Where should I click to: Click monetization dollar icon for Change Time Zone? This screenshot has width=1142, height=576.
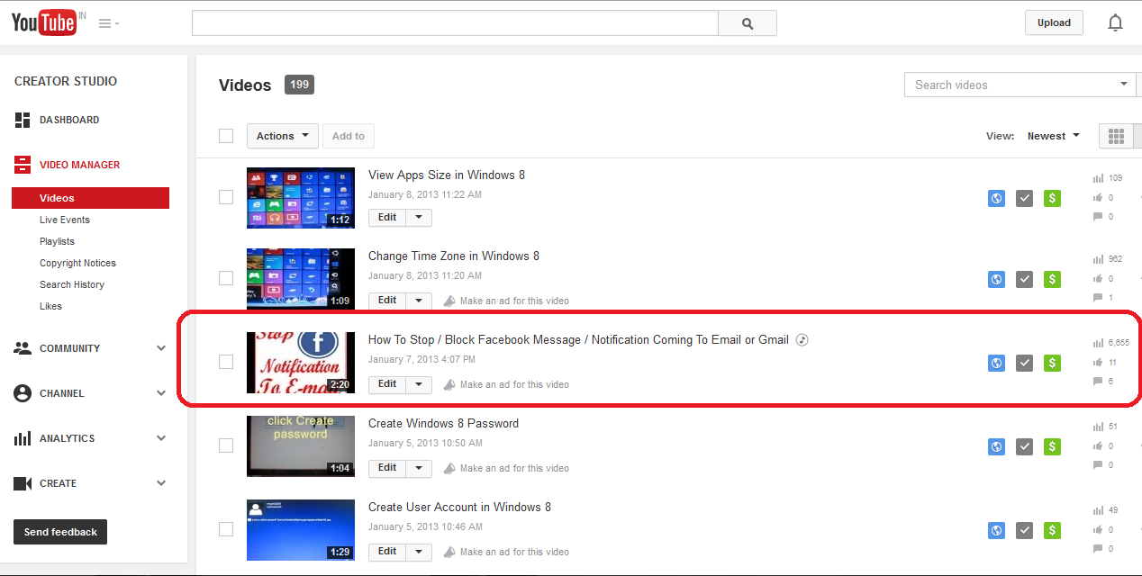[x=1052, y=279]
